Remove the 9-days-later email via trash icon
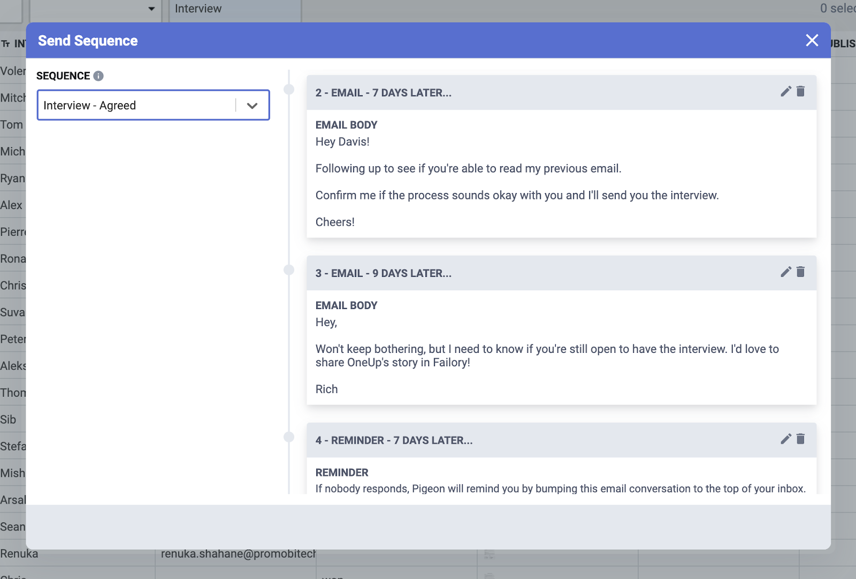 coord(801,272)
